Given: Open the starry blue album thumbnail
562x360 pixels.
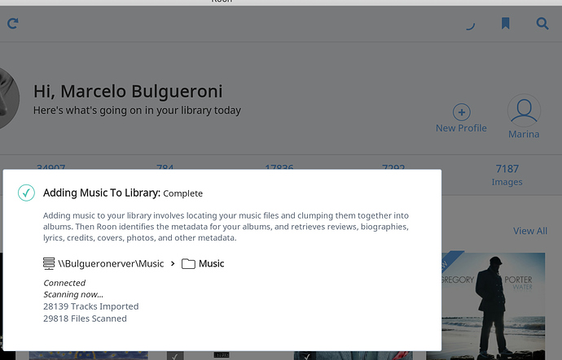Looking at the screenshot, I should [88, 356].
